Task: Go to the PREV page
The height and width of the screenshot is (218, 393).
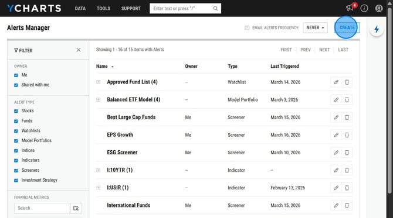Action: pos(306,50)
